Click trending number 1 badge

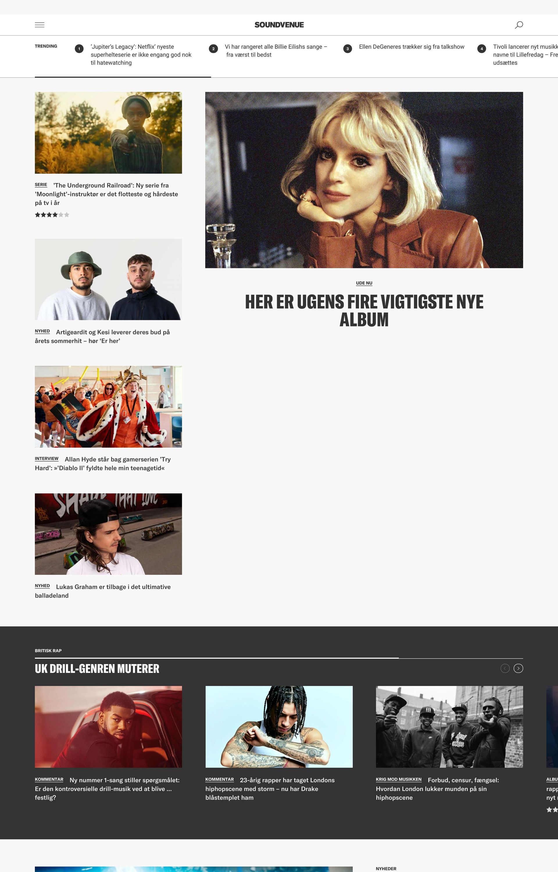click(79, 49)
